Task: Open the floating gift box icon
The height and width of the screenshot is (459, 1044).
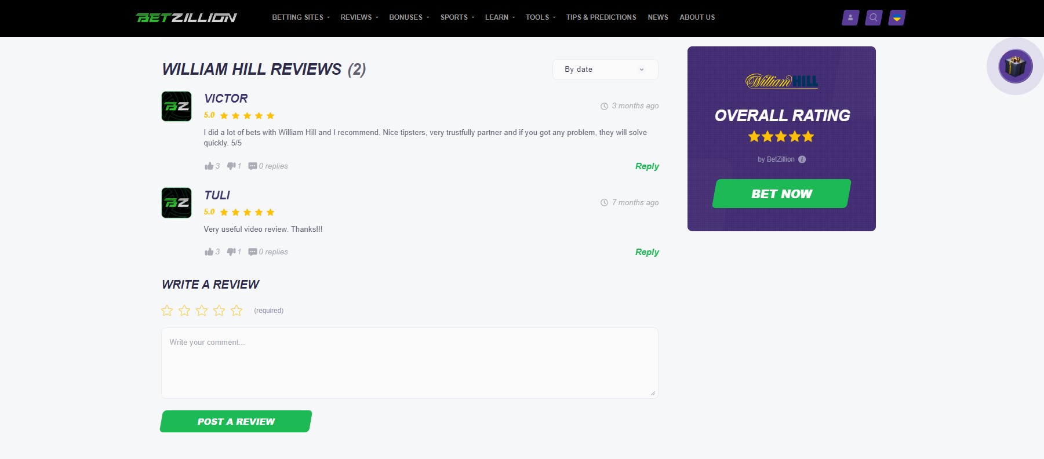Action: (x=1015, y=66)
